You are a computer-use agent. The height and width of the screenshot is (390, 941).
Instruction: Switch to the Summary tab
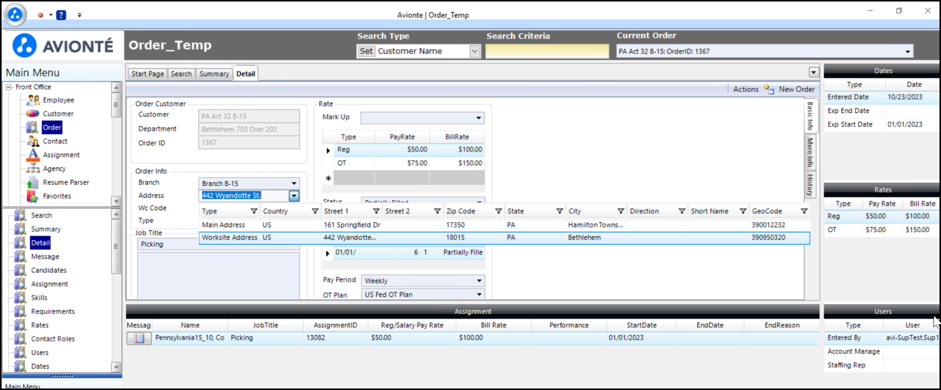click(214, 74)
